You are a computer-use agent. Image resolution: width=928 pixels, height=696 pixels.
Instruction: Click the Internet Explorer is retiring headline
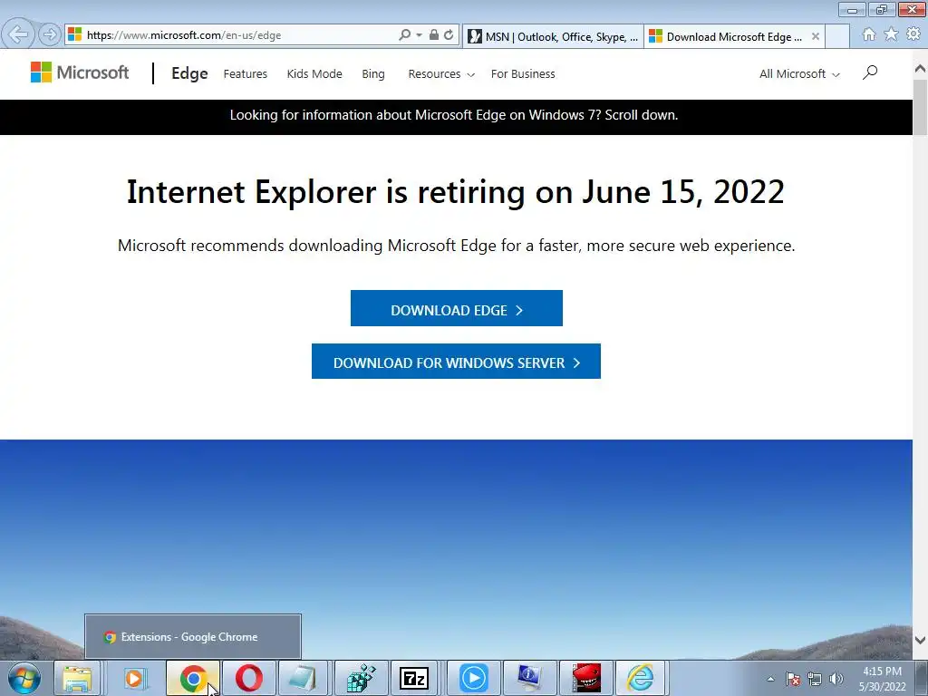coord(456,192)
